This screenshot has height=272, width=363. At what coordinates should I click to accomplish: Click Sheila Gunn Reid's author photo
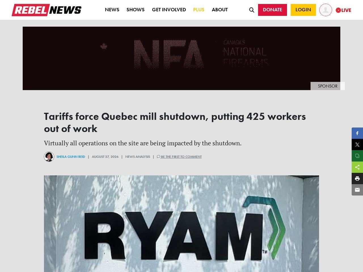(x=49, y=157)
